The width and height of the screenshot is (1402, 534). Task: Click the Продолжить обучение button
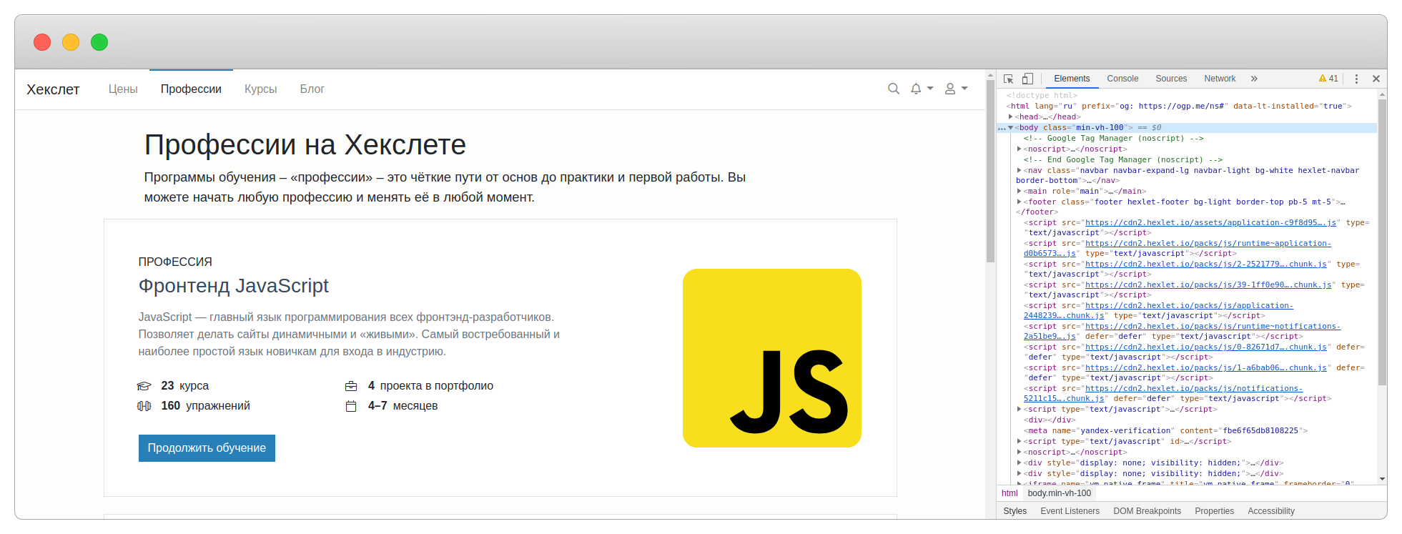(x=207, y=448)
